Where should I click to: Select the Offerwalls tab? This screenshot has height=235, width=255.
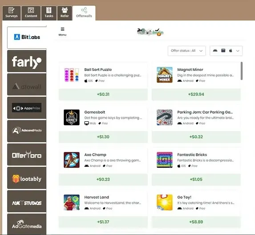(x=84, y=13)
